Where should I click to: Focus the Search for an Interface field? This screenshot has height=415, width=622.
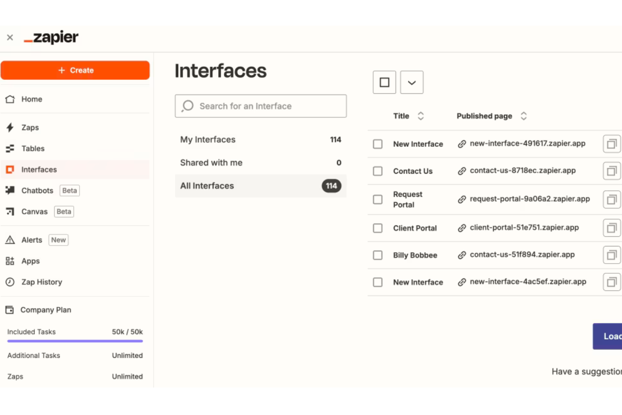pyautogui.click(x=261, y=106)
